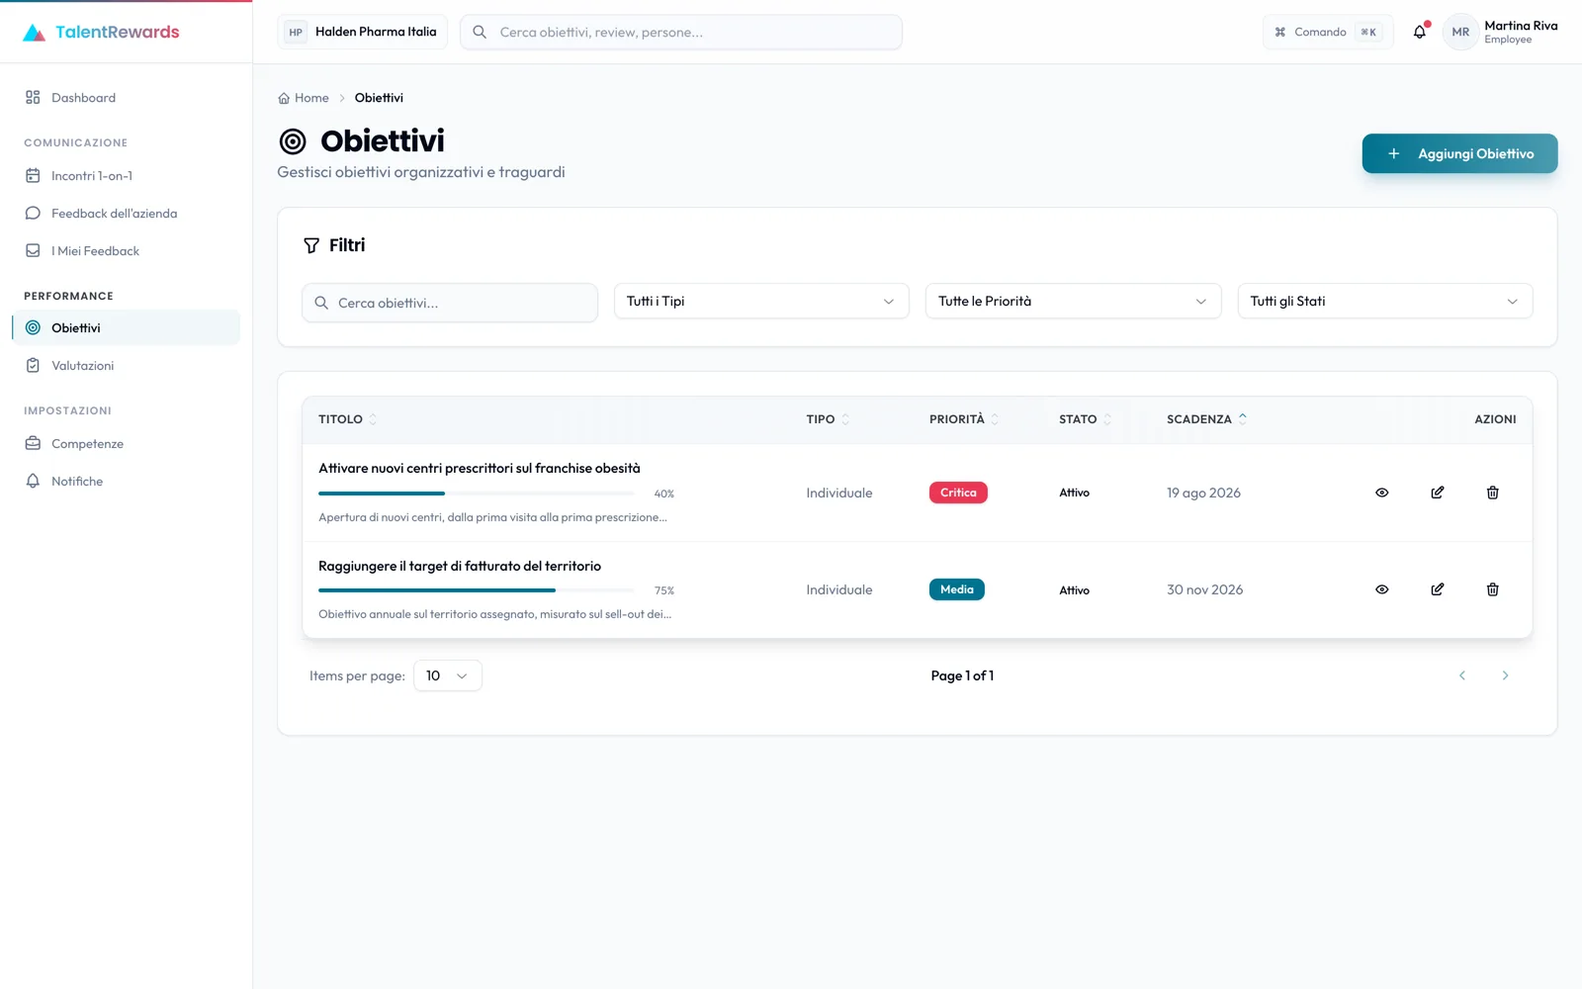1582x989 pixels.
Task: Click the 19 ago 2026 due date
Action: point(1203,493)
